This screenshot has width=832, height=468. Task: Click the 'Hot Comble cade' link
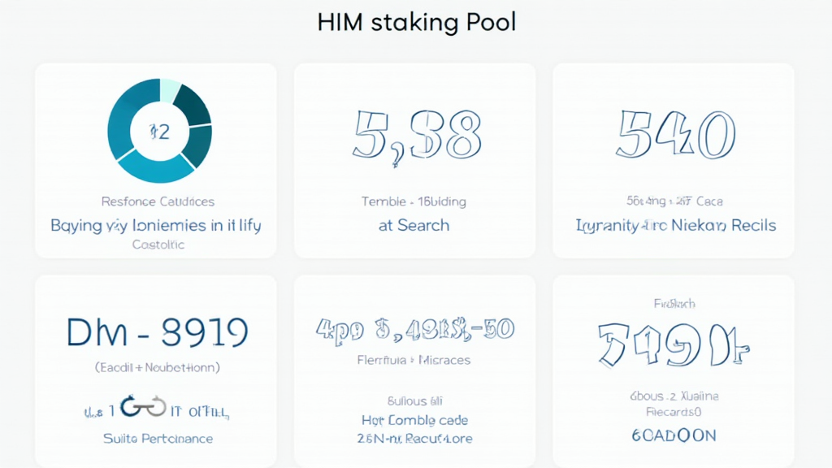coord(415,420)
